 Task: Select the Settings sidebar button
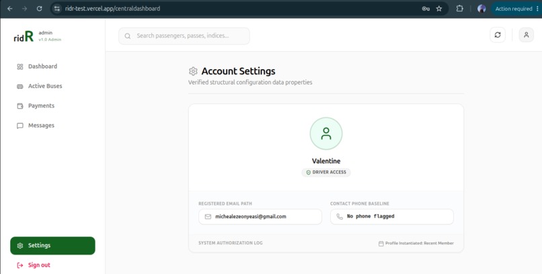[52, 245]
